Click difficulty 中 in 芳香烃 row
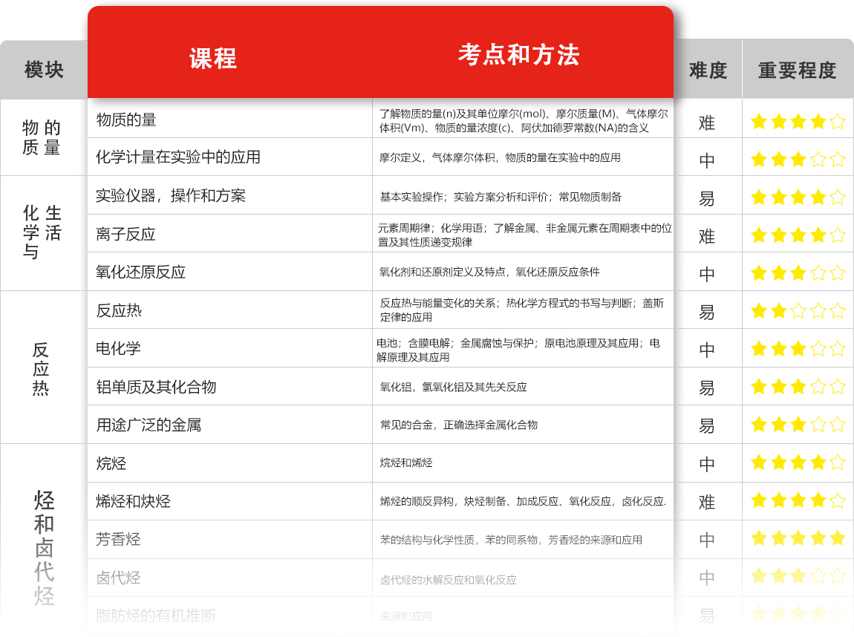Image resolution: width=854 pixels, height=637 pixels. [x=707, y=540]
